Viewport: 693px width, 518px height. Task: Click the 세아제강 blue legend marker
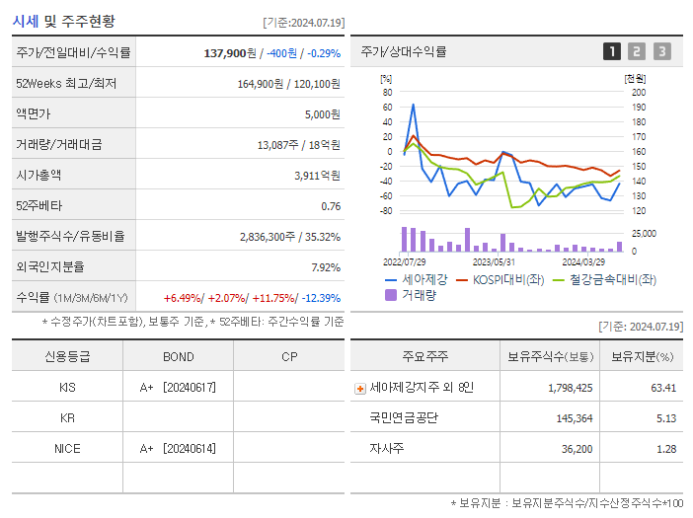[391, 280]
